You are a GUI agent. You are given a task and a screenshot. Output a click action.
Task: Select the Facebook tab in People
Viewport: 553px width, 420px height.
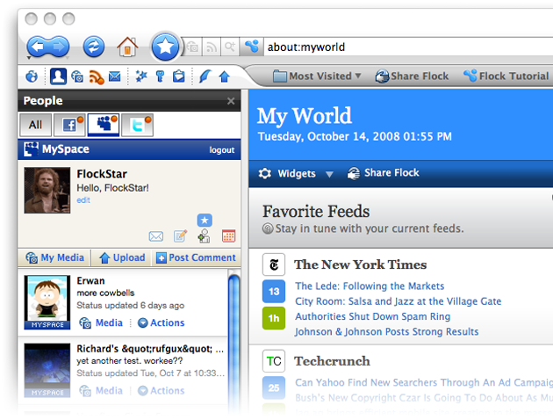69,125
